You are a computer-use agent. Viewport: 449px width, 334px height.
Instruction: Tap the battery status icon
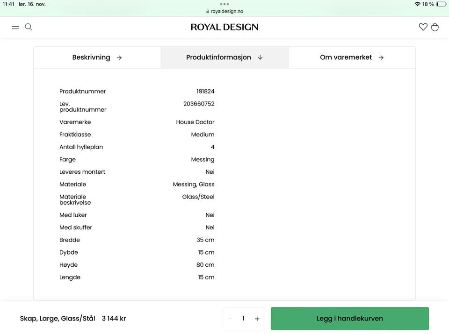tap(441, 4)
